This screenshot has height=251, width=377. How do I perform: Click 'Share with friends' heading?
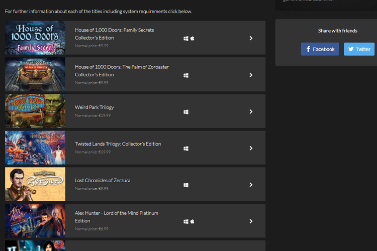(338, 31)
